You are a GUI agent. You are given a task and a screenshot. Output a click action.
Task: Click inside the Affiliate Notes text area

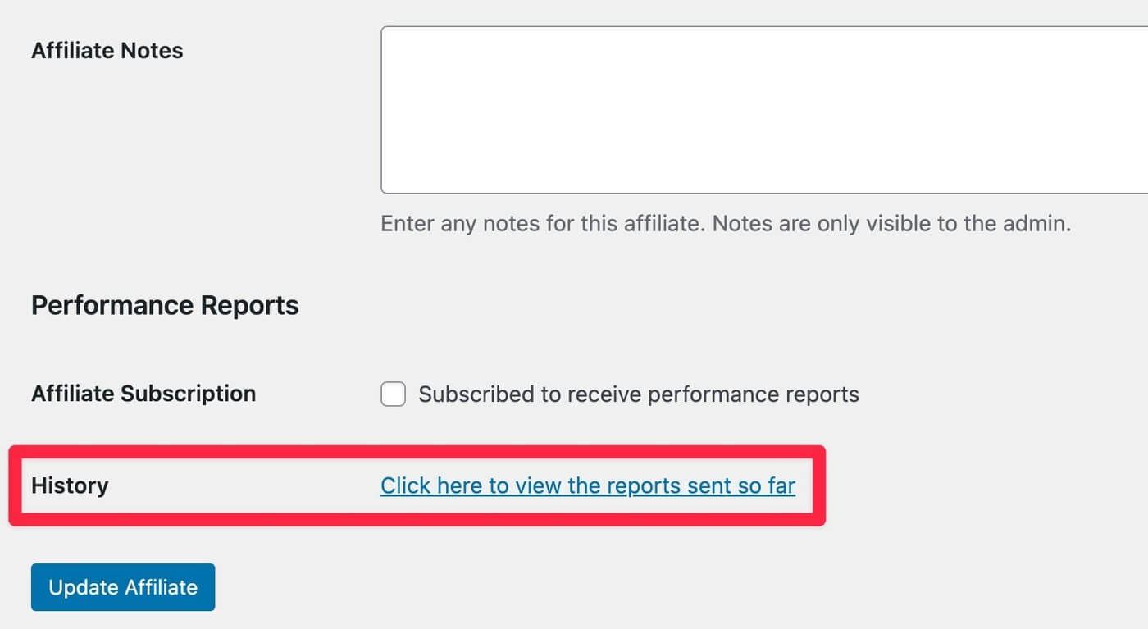point(764,110)
